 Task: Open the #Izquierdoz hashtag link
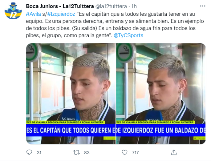(61, 14)
